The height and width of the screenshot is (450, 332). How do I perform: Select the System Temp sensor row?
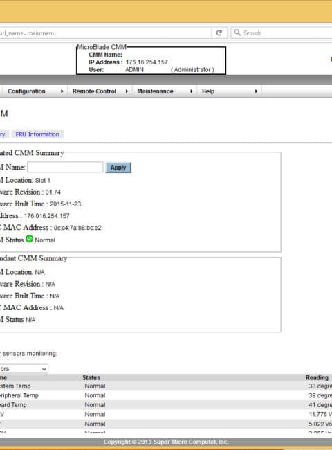pos(166,386)
